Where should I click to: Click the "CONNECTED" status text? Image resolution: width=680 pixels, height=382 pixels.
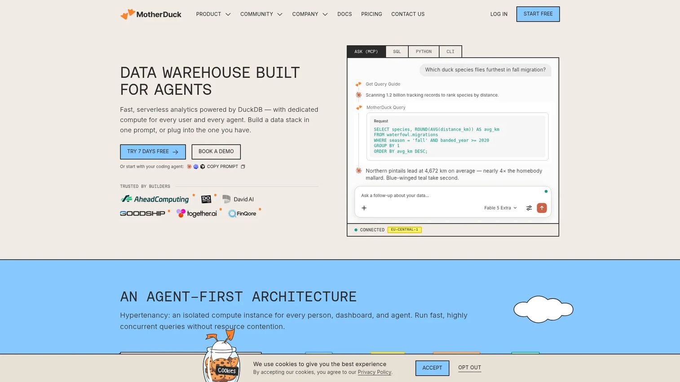pyautogui.click(x=372, y=230)
